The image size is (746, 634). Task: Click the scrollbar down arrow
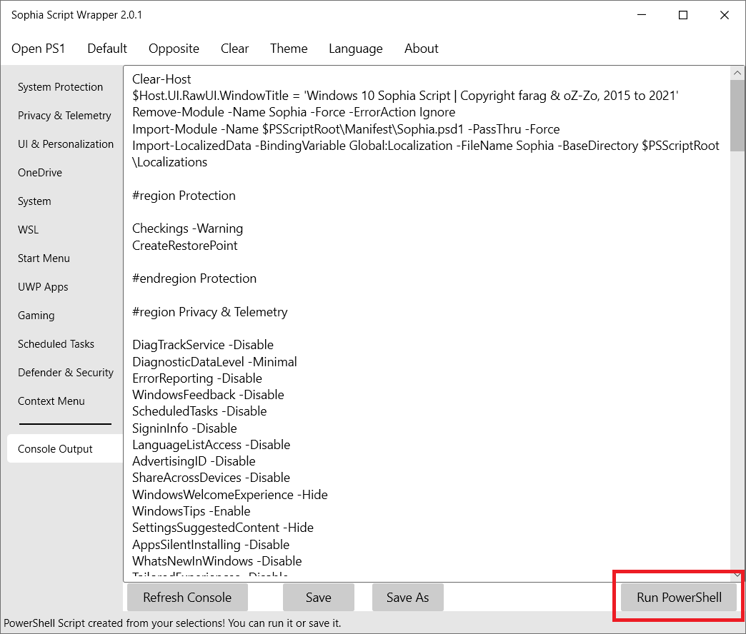tap(737, 575)
